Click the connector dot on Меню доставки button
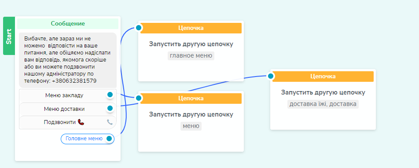Image resolution: width=419 pixels, height=168 pixels. (x=110, y=108)
